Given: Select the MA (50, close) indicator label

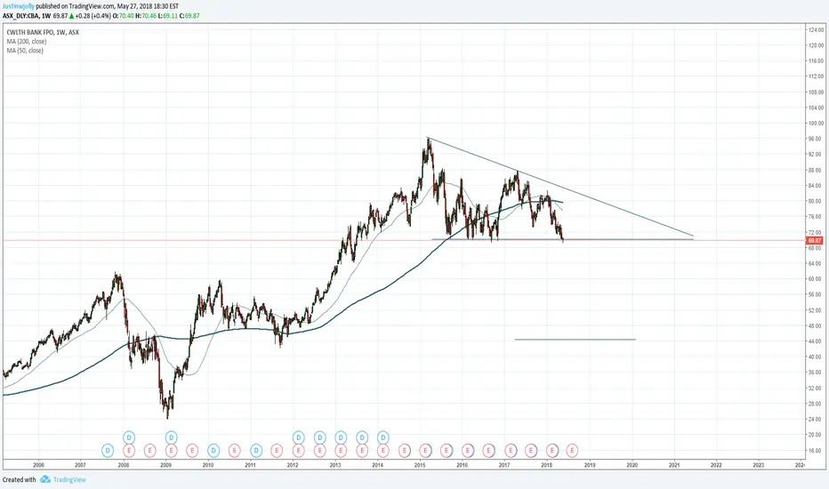Looking at the screenshot, I should coord(25,50).
